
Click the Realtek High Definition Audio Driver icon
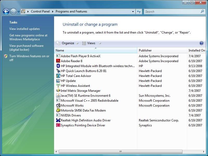coord(58,120)
